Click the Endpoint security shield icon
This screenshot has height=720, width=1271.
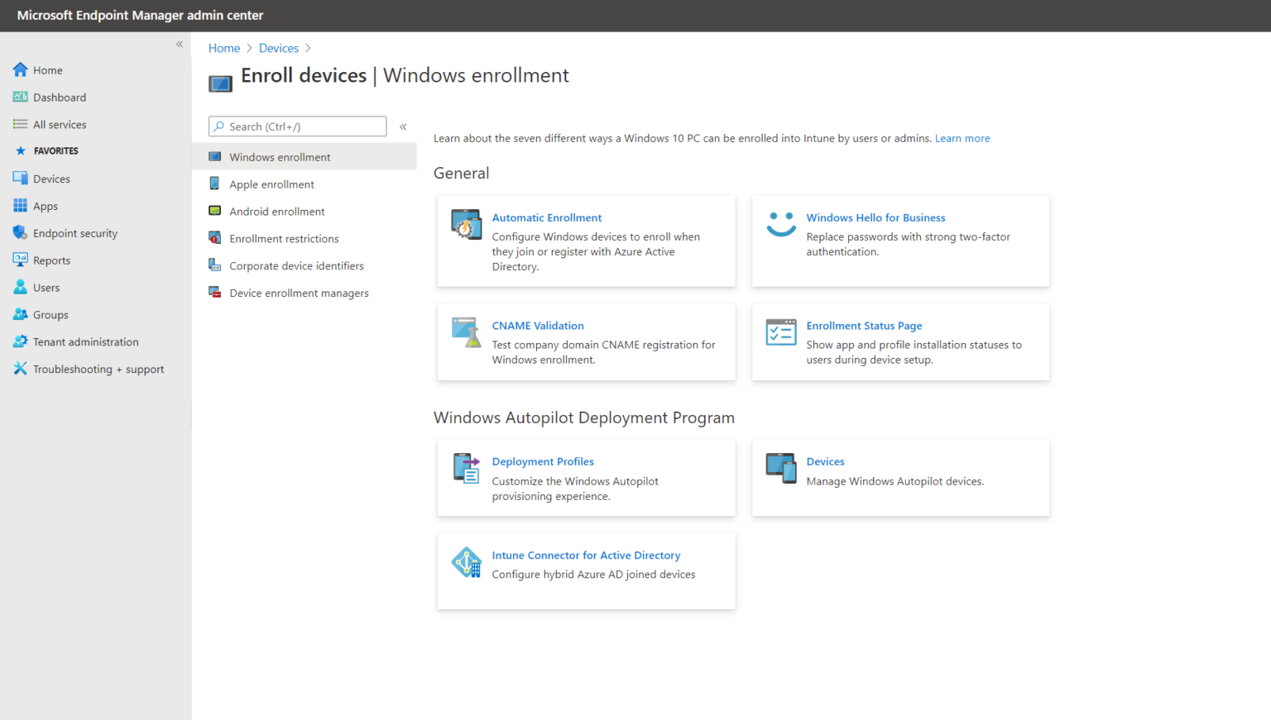click(x=20, y=233)
